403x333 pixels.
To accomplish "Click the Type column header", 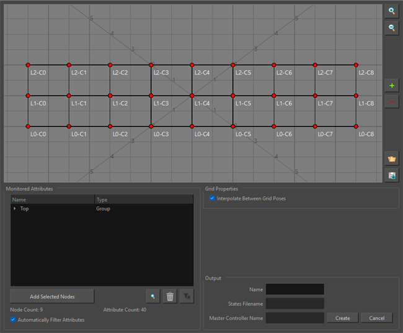I will coord(144,200).
